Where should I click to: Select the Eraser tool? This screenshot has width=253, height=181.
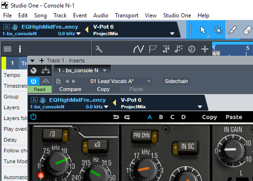click(x=247, y=30)
